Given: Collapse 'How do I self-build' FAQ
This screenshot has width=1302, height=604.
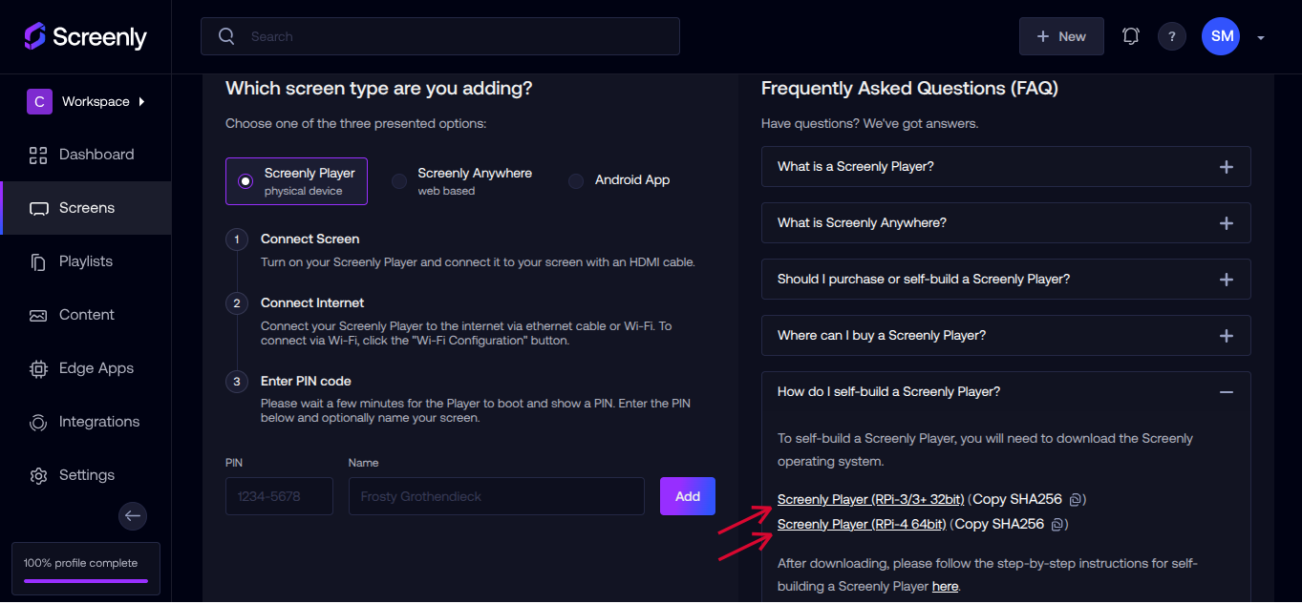Looking at the screenshot, I should tap(1006, 392).
